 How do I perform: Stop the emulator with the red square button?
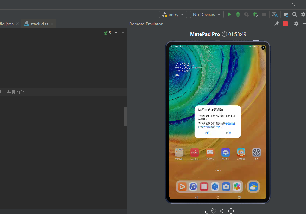coord(285,24)
